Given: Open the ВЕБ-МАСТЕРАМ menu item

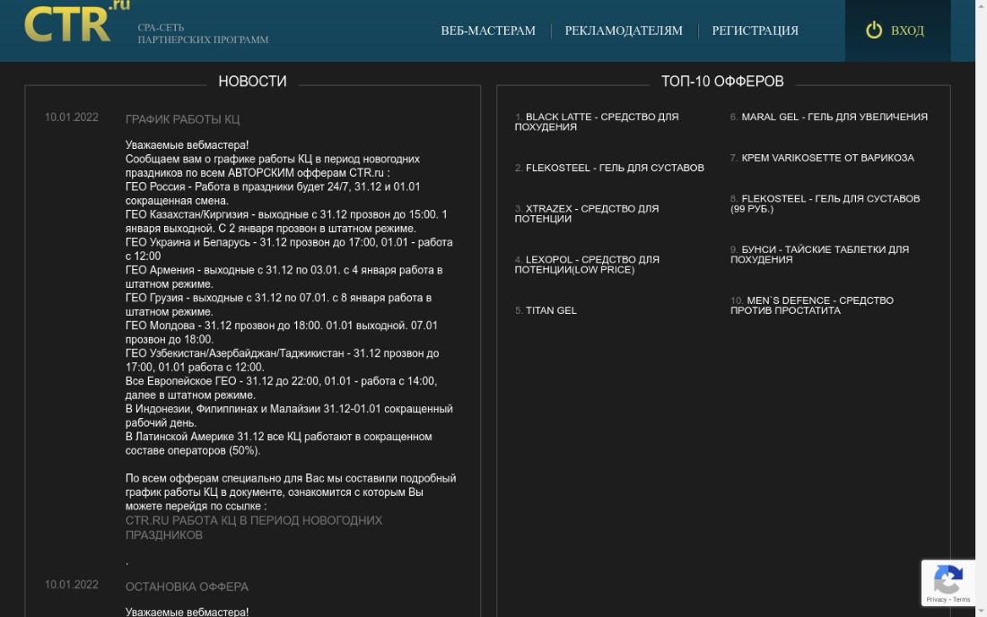Looking at the screenshot, I should pos(487,30).
